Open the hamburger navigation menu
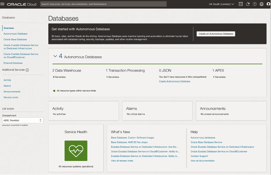271x175 pixels. coord(3,4)
